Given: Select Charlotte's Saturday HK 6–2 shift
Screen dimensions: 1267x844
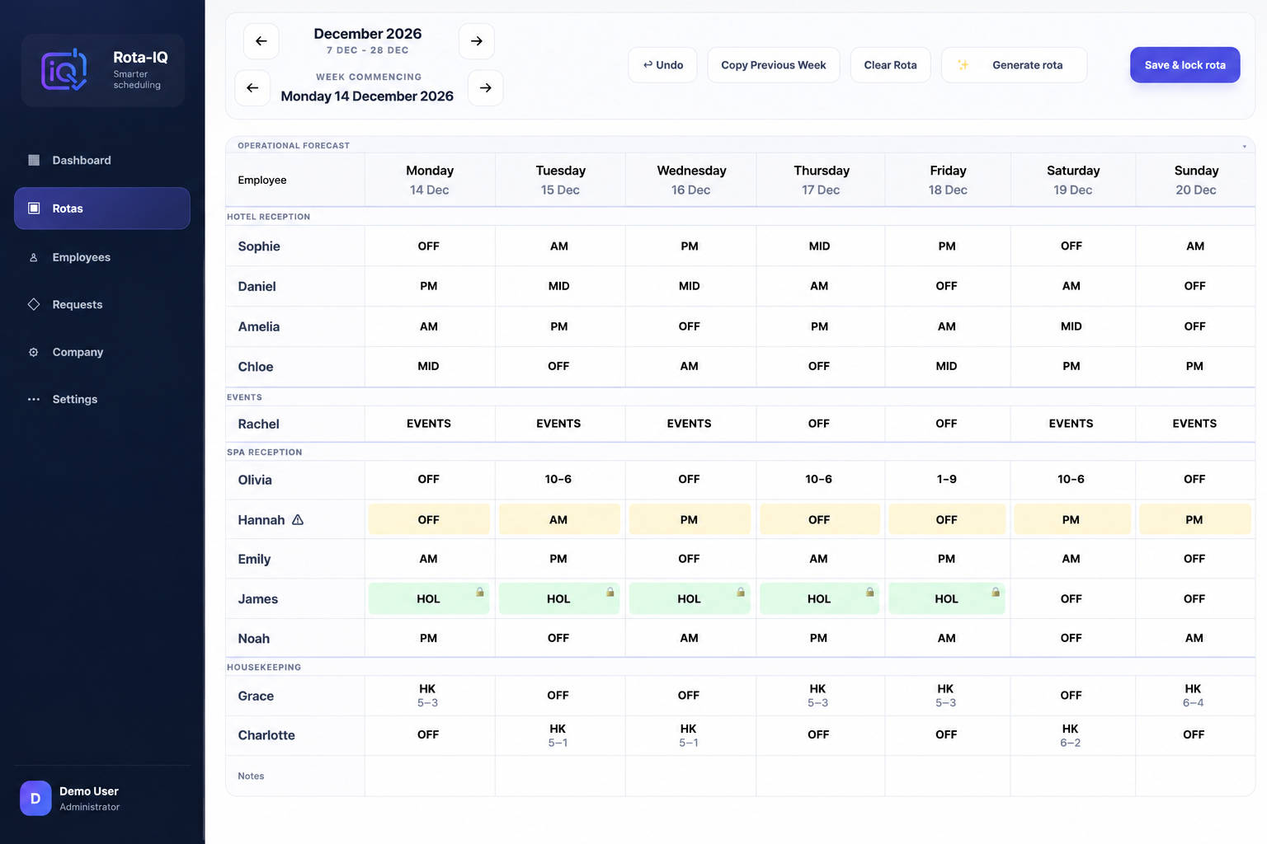Looking at the screenshot, I should [1072, 735].
